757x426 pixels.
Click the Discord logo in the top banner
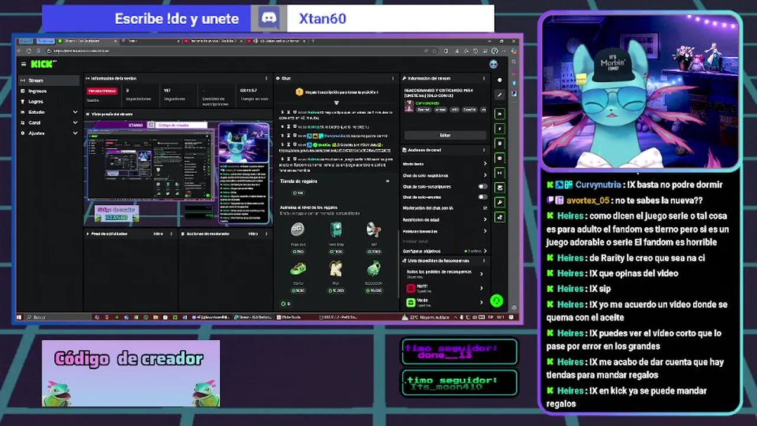coord(268,18)
